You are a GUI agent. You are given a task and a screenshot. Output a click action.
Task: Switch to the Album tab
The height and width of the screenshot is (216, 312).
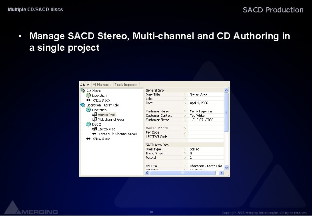(x=85, y=85)
